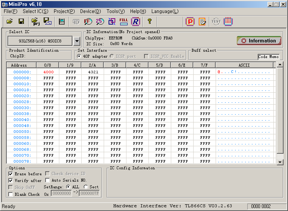Select the 40P adapter radio button
Viewport: 288px width, 211px height.
pyautogui.click(x=79, y=56)
